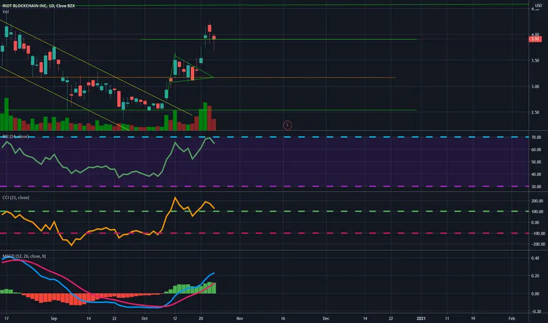
Task: Click the 'Vol' indicator label
Action: click(6, 12)
